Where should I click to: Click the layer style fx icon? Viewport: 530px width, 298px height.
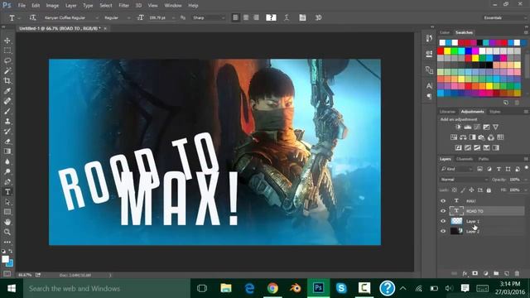click(465, 273)
